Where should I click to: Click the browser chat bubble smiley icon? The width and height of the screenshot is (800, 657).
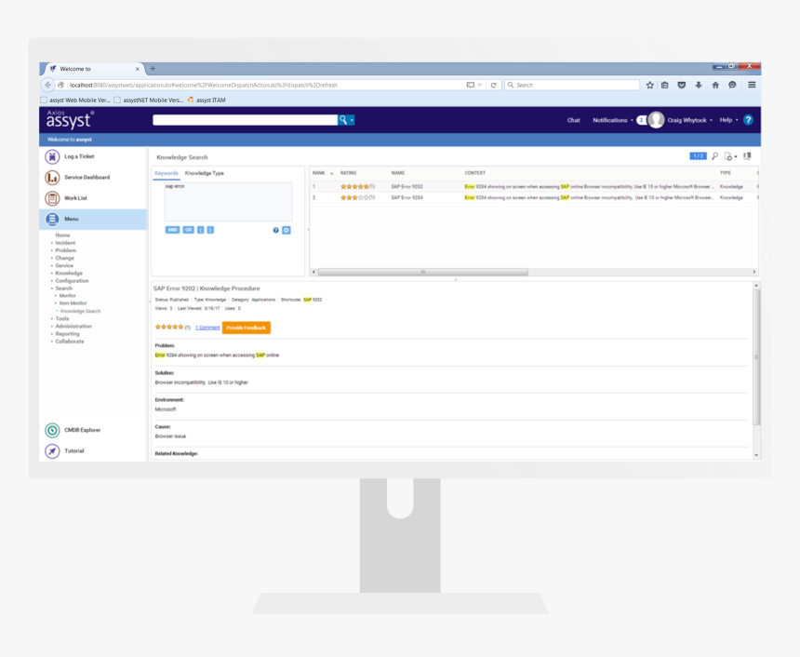pos(732,86)
